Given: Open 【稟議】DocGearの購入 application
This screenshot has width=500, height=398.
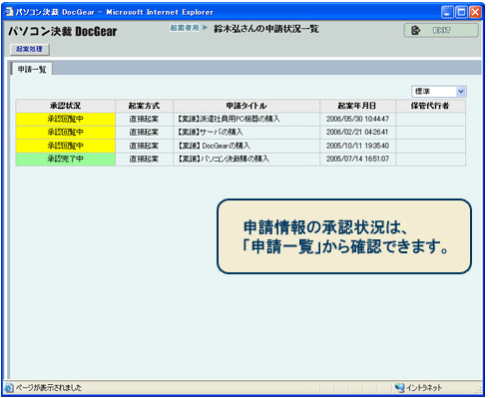Looking at the screenshot, I should coord(214,146).
